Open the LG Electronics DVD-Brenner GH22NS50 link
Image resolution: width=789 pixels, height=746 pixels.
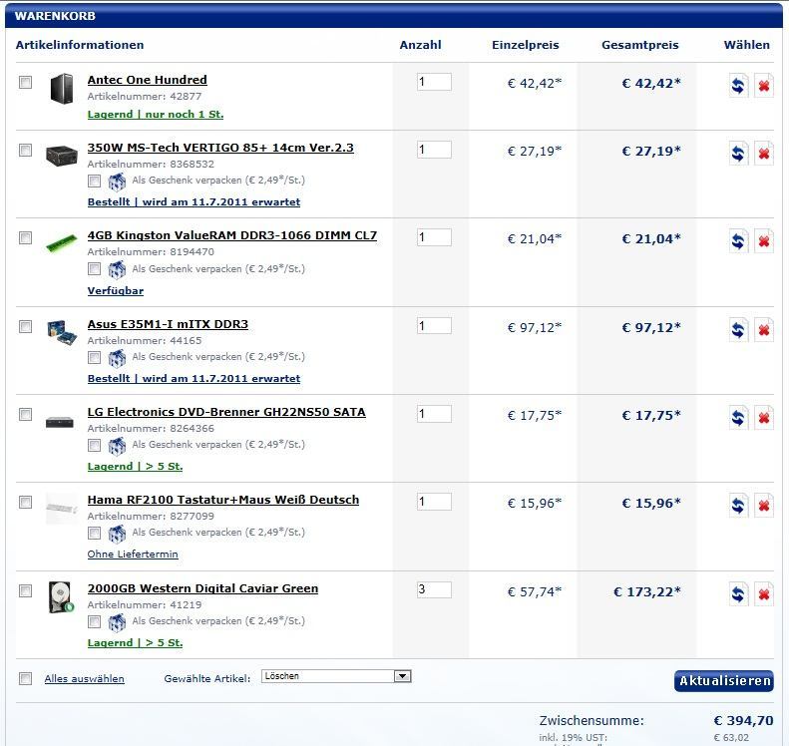coord(226,412)
